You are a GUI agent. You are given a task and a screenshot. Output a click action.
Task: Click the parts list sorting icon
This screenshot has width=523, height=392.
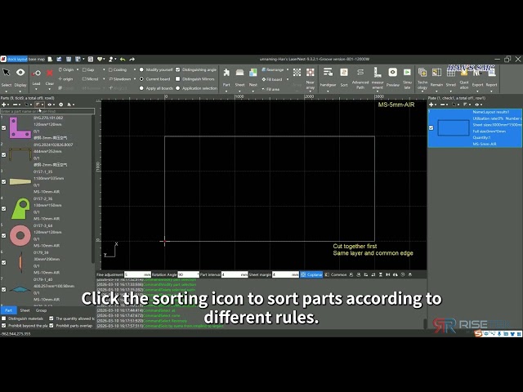pyautogui.click(x=38, y=105)
